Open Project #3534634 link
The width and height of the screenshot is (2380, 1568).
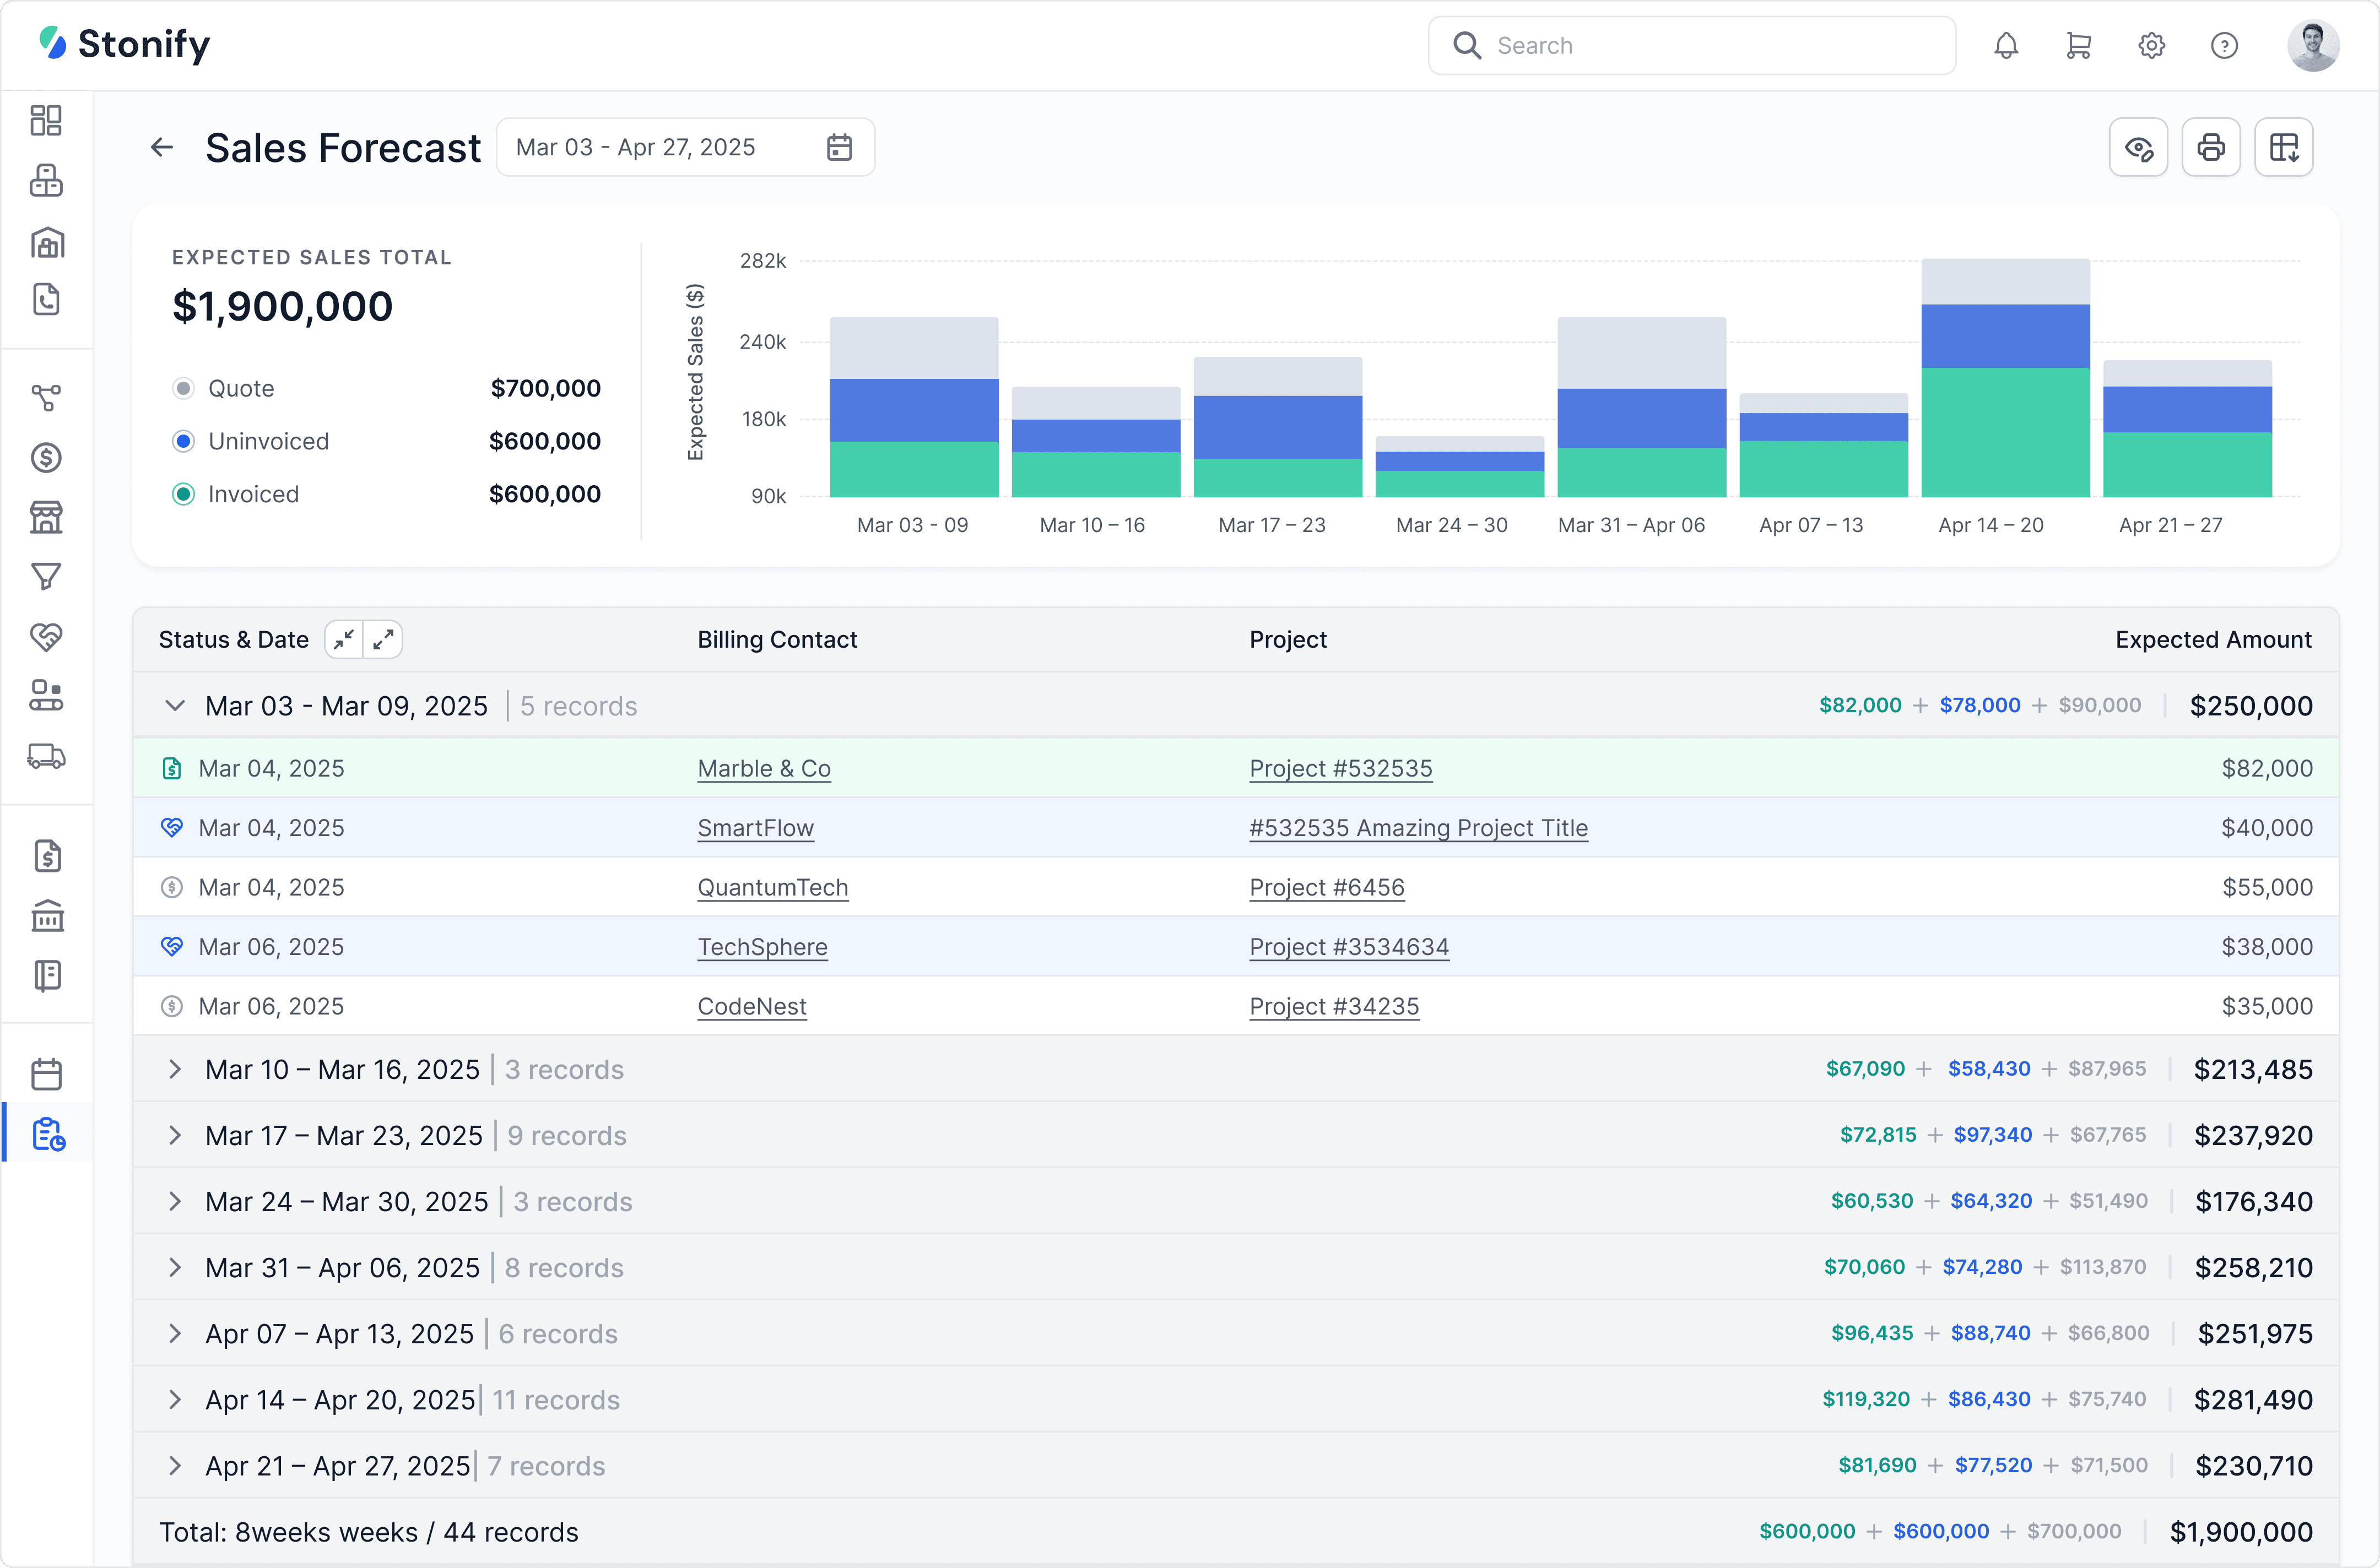coord(1348,946)
